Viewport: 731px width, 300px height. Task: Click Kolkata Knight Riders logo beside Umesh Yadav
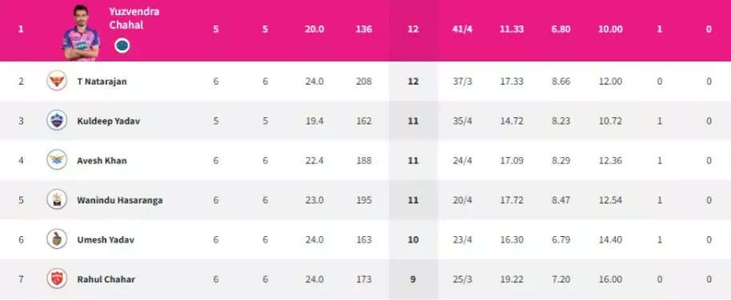pyautogui.click(x=57, y=239)
